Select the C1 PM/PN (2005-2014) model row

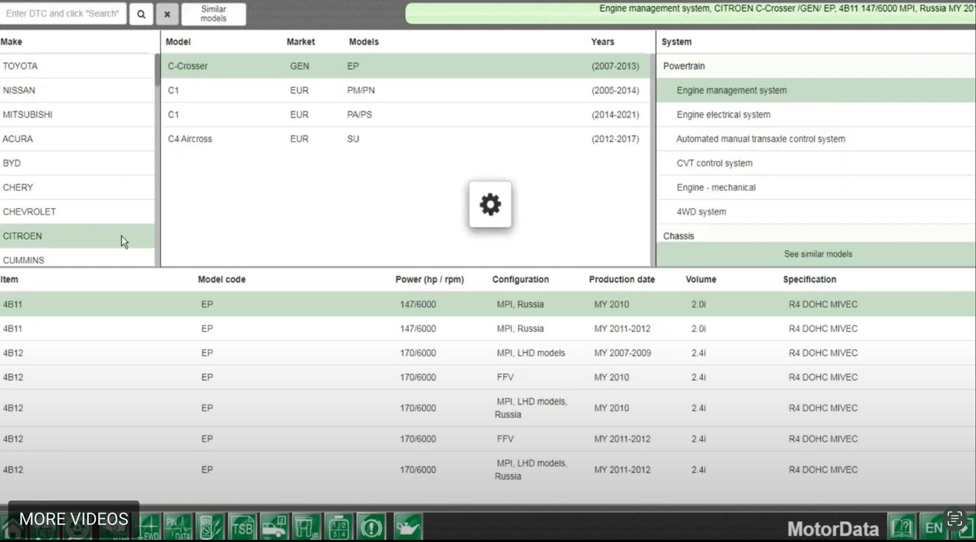coord(405,90)
